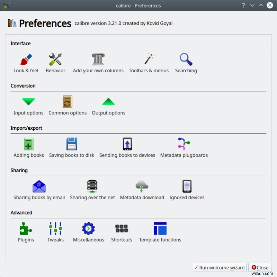
Task: Open the Searching preferences
Action: coord(186,62)
